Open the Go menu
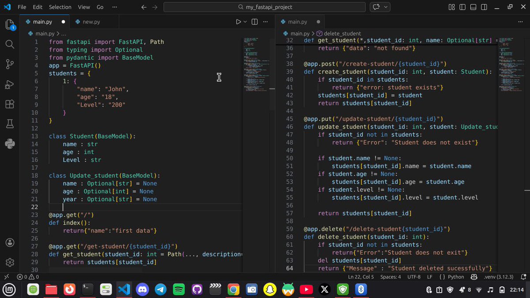The image size is (530, 298). (100, 7)
